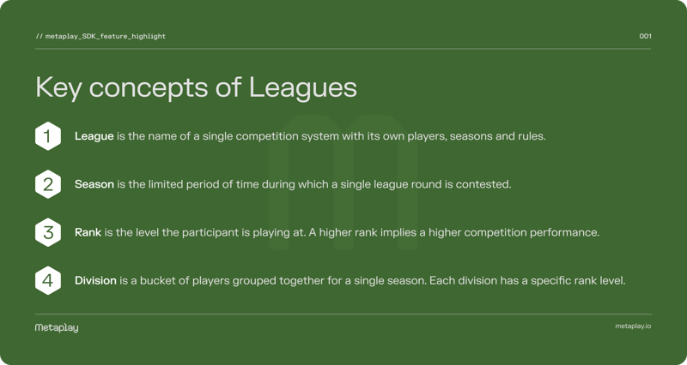Click the Key concepts of Leagues heading
Screen dimensions: 687x365
pyautogui.click(x=196, y=87)
